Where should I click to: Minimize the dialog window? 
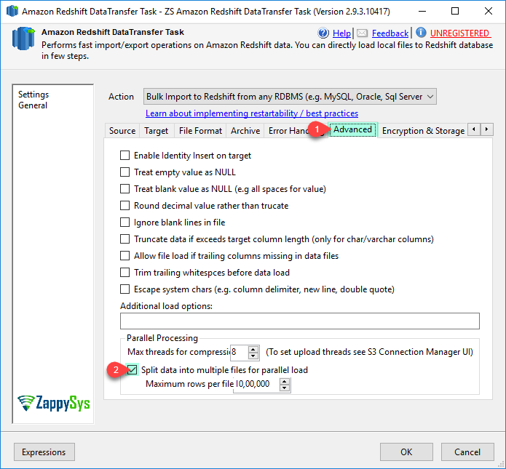point(422,12)
